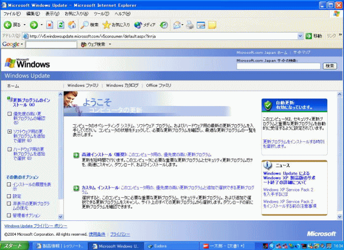Viewport: 344px width, 250px height.
Task: Open dropdown next to ウェブ検索
Action: [x=110, y=44]
